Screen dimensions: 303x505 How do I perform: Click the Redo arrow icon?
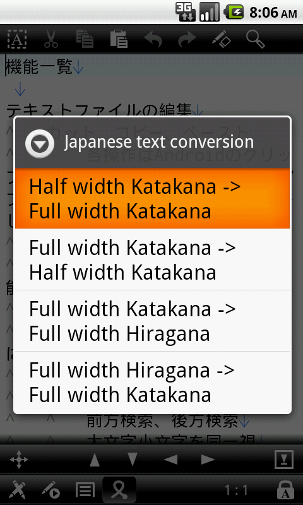tap(187, 39)
